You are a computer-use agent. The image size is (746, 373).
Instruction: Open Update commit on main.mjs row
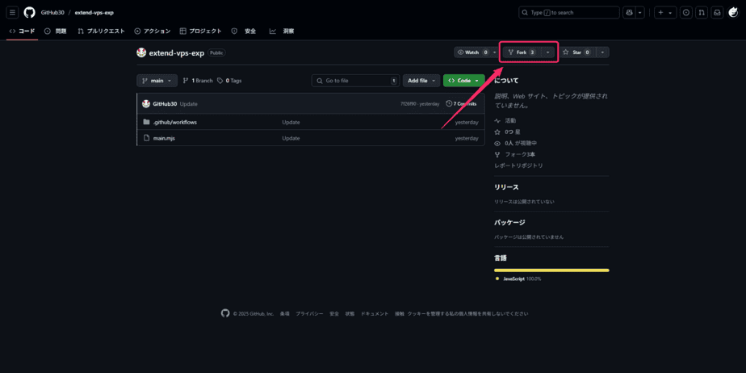point(291,138)
